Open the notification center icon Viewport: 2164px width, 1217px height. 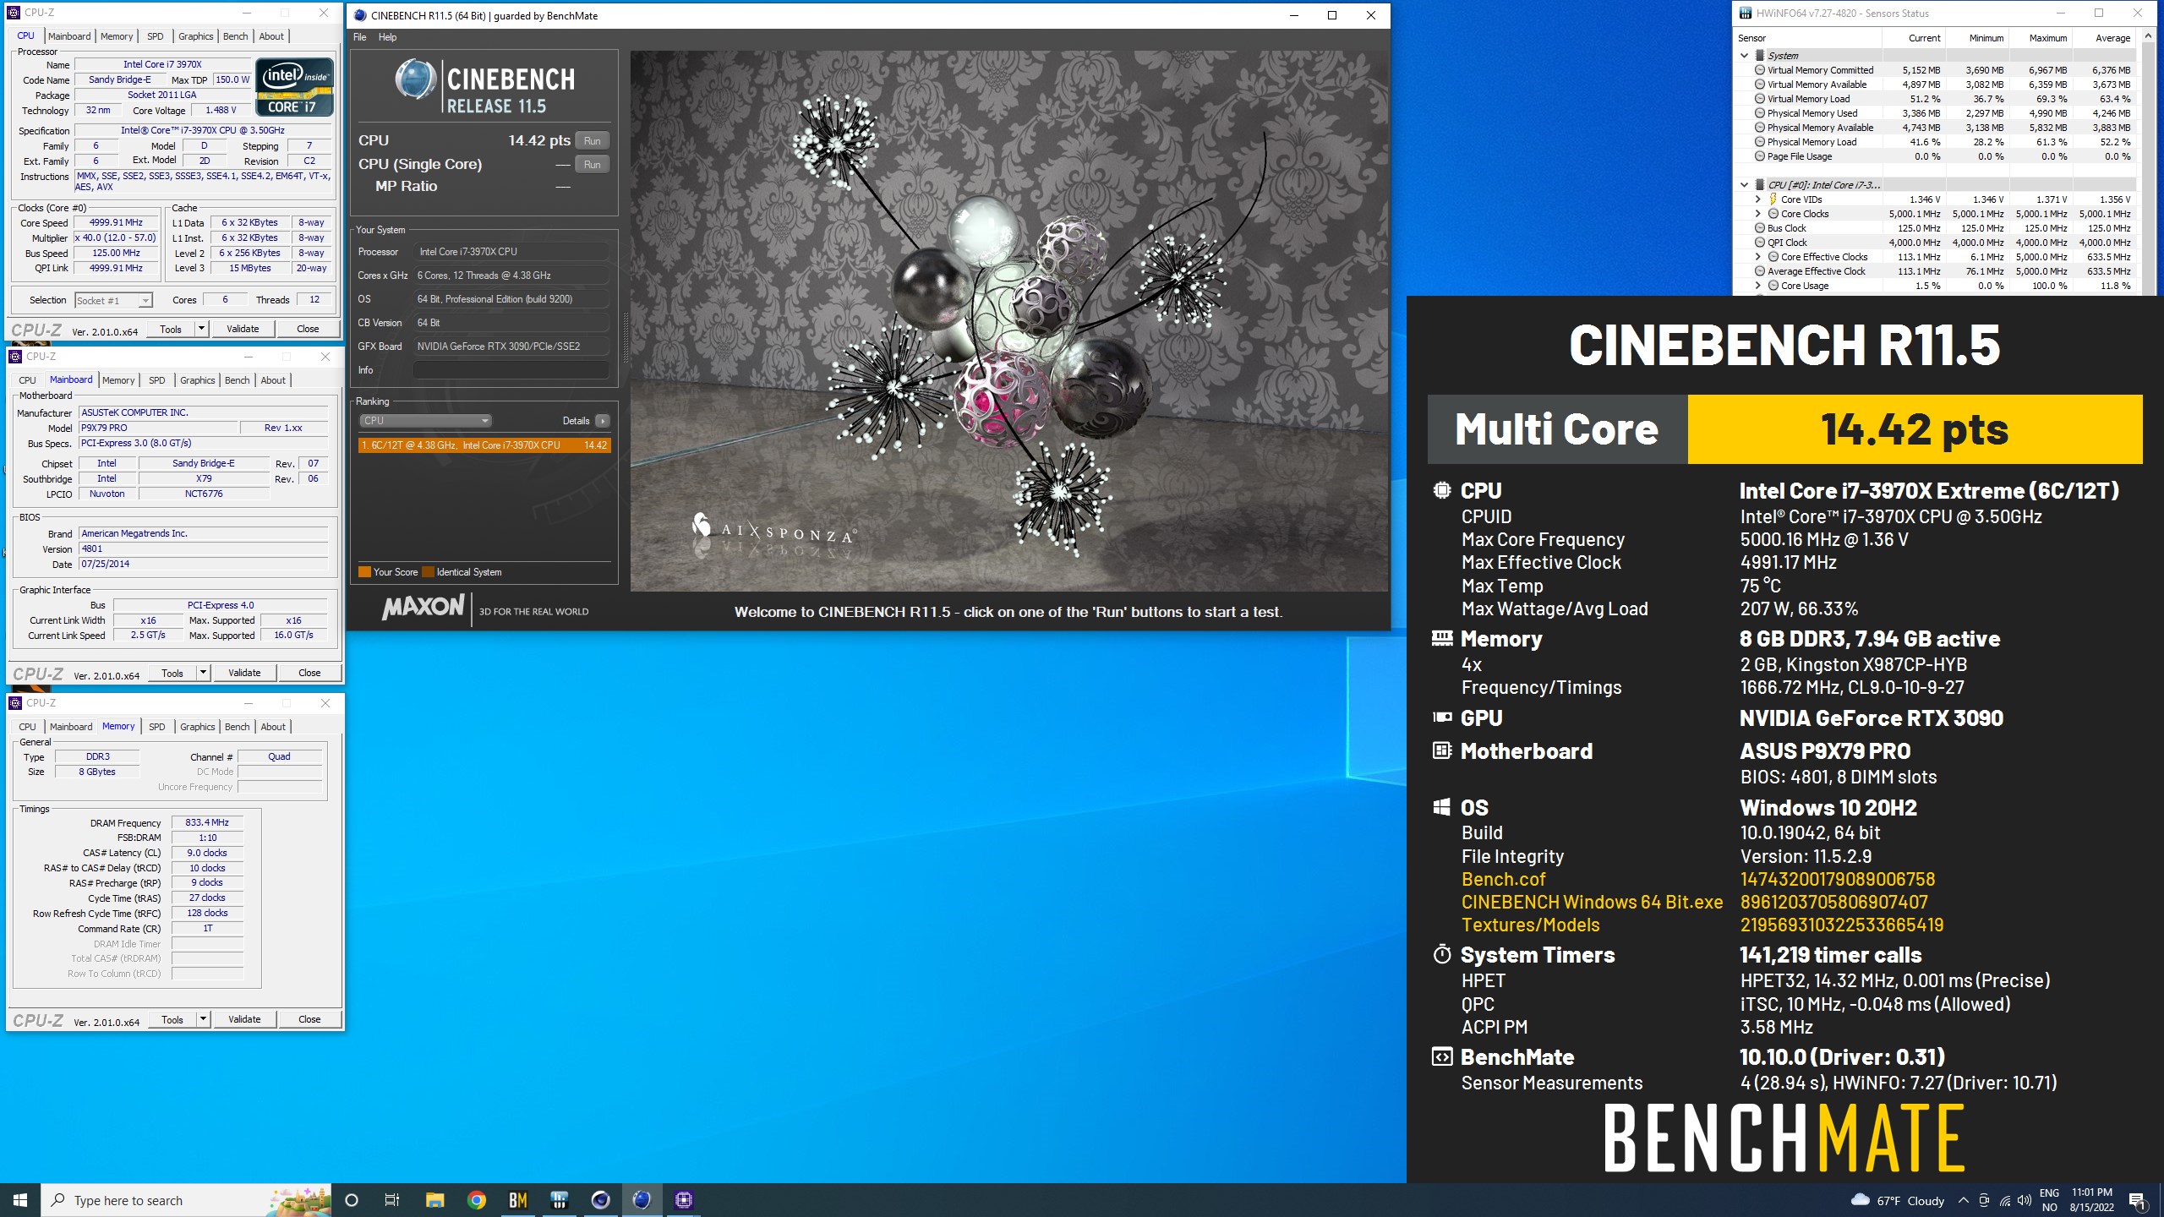(2137, 1200)
